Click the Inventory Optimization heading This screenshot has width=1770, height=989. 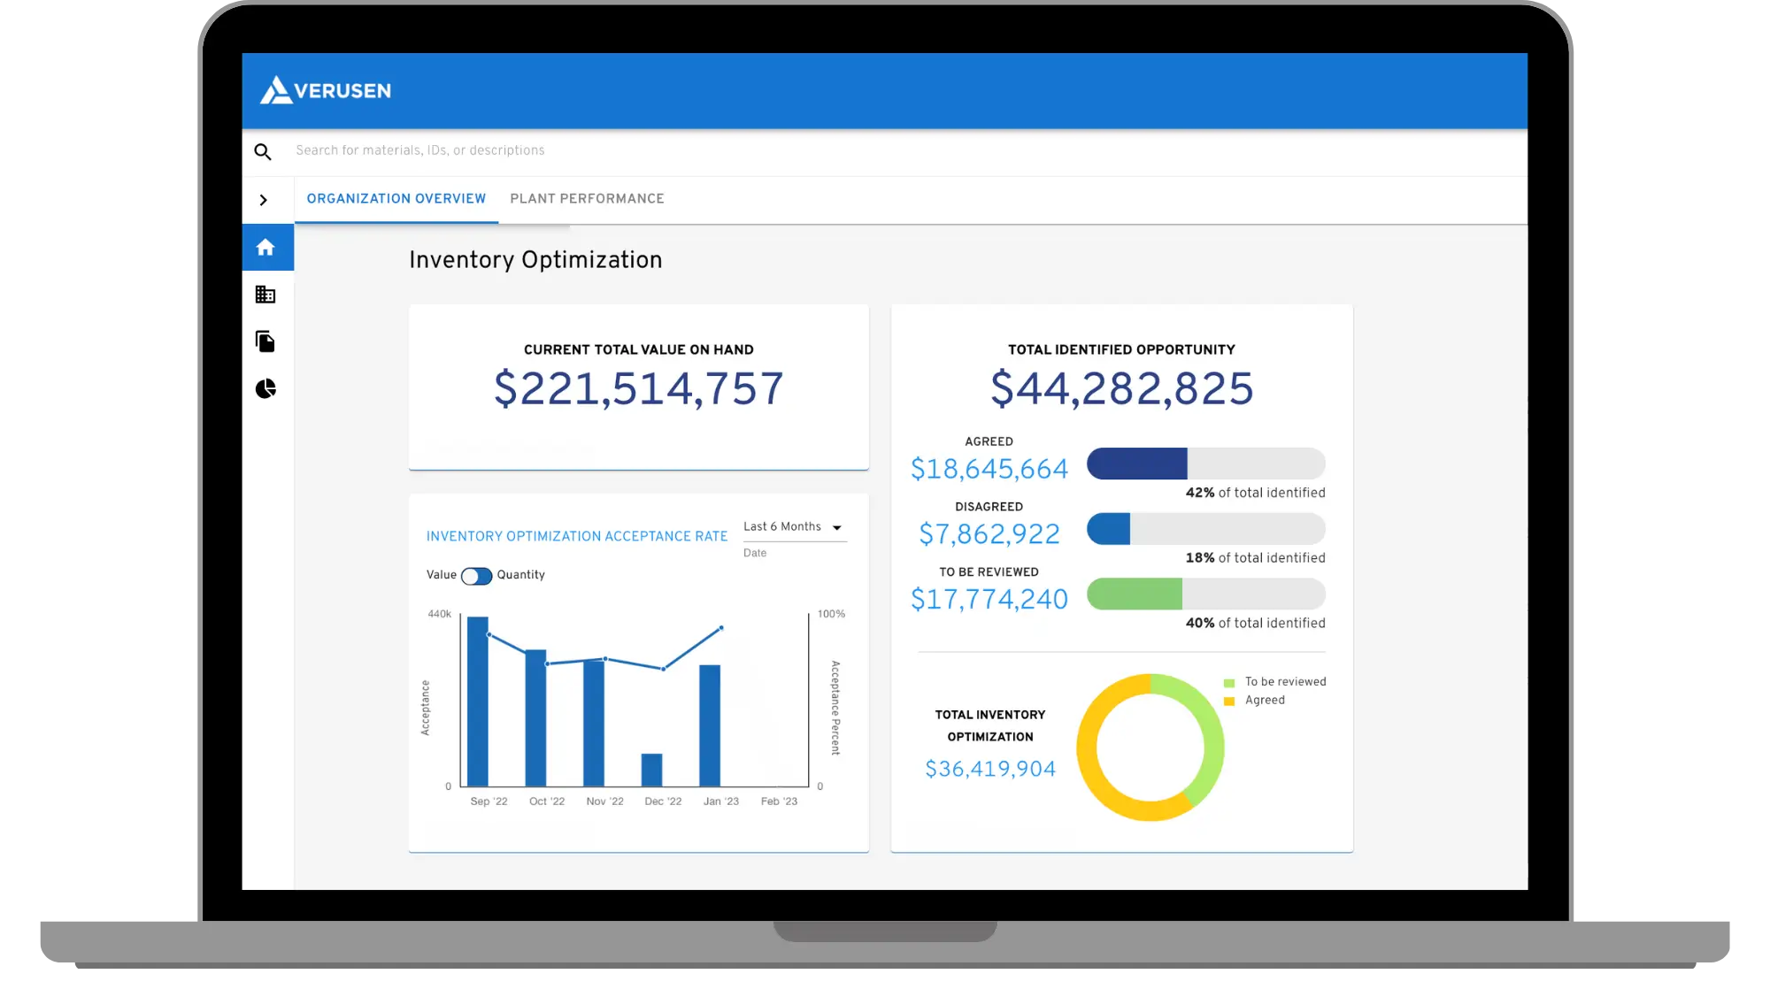click(535, 260)
